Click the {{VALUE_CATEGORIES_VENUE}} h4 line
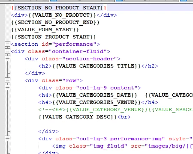This screenshot has height=154, width=193. click(x=98, y=102)
